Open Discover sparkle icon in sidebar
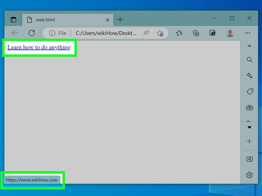 (x=249, y=75)
